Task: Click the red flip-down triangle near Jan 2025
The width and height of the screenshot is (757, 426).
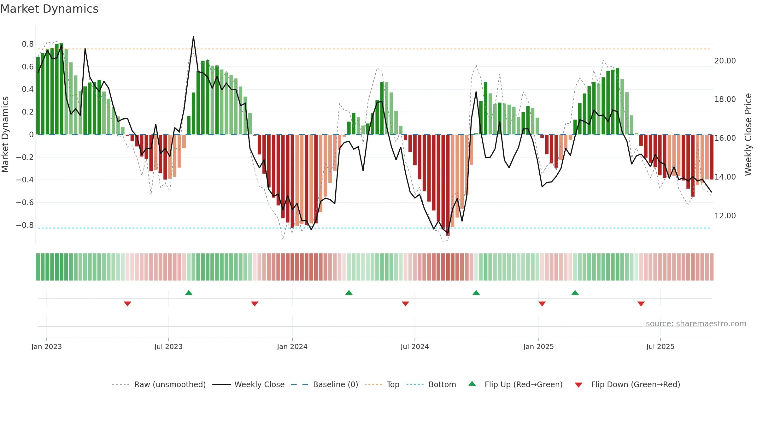Action: (x=542, y=304)
